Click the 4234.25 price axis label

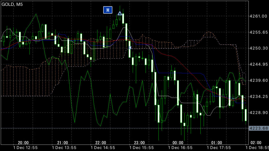click(x=258, y=96)
